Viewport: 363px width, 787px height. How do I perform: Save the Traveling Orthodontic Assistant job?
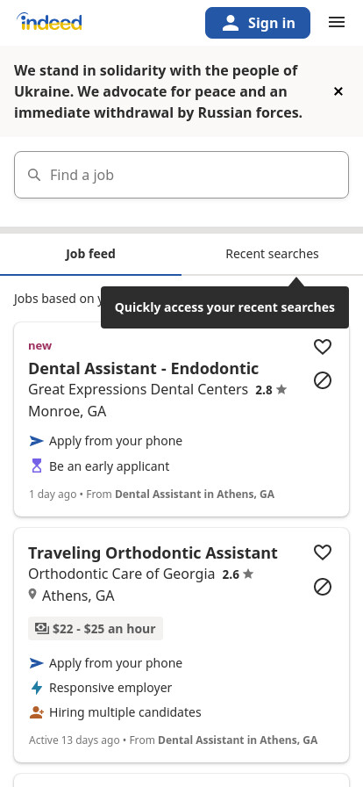323,552
